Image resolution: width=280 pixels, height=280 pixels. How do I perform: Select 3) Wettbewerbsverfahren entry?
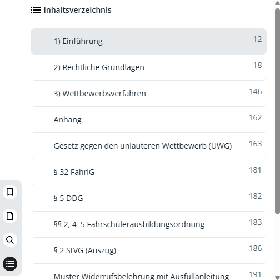(x=148, y=94)
